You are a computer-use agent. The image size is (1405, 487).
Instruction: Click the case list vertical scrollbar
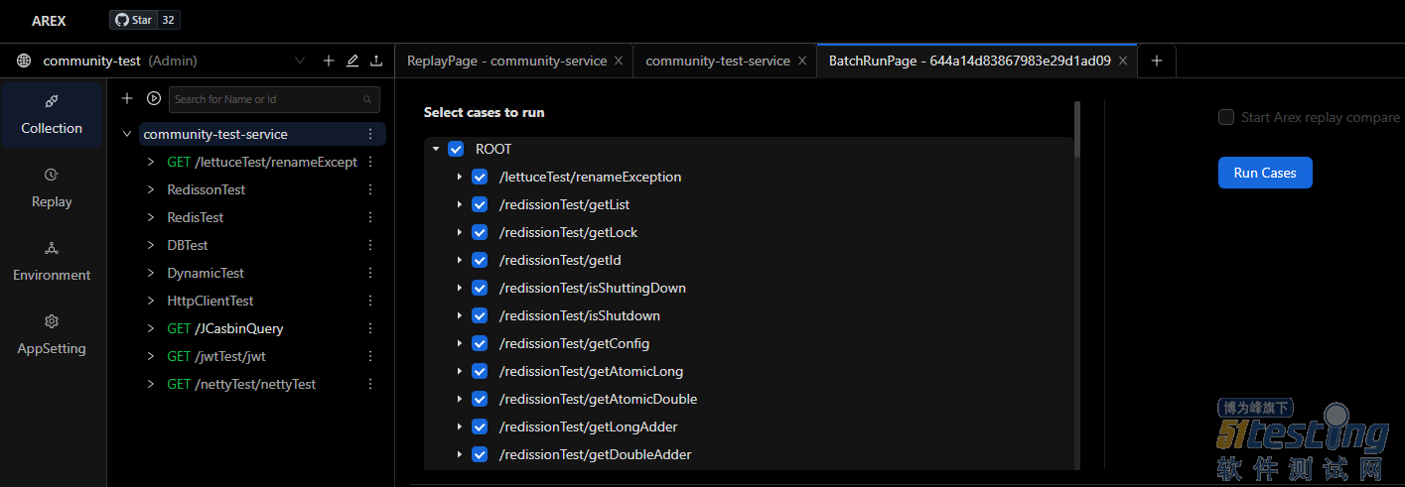1077,129
